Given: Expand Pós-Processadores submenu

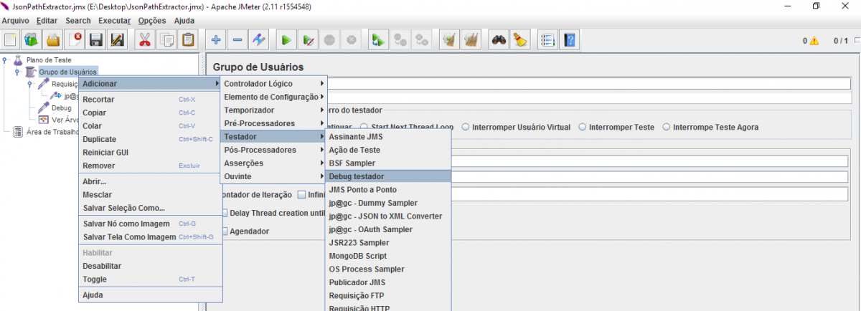Looking at the screenshot, I should coord(273,150).
